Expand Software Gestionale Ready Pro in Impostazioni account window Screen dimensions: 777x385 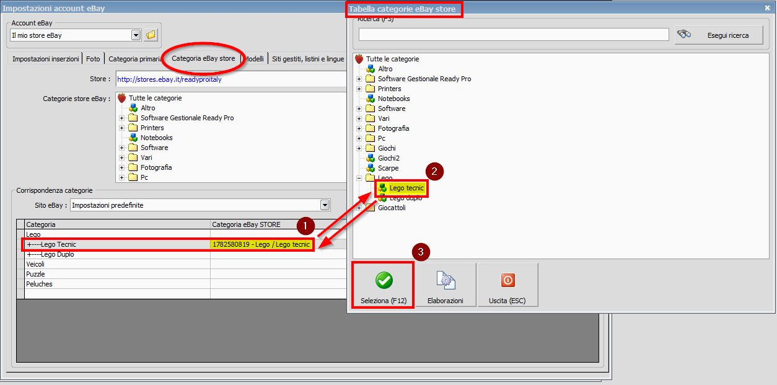pyautogui.click(x=122, y=118)
